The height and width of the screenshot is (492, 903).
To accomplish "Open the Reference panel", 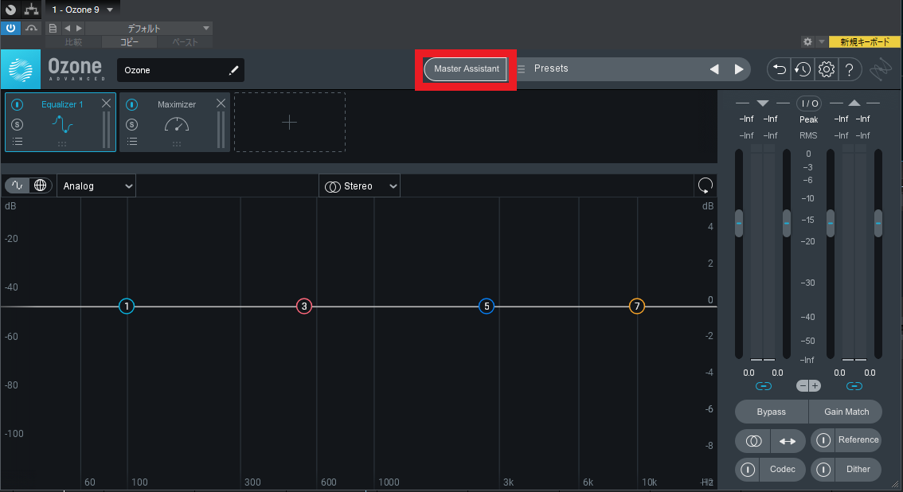I will [858, 440].
